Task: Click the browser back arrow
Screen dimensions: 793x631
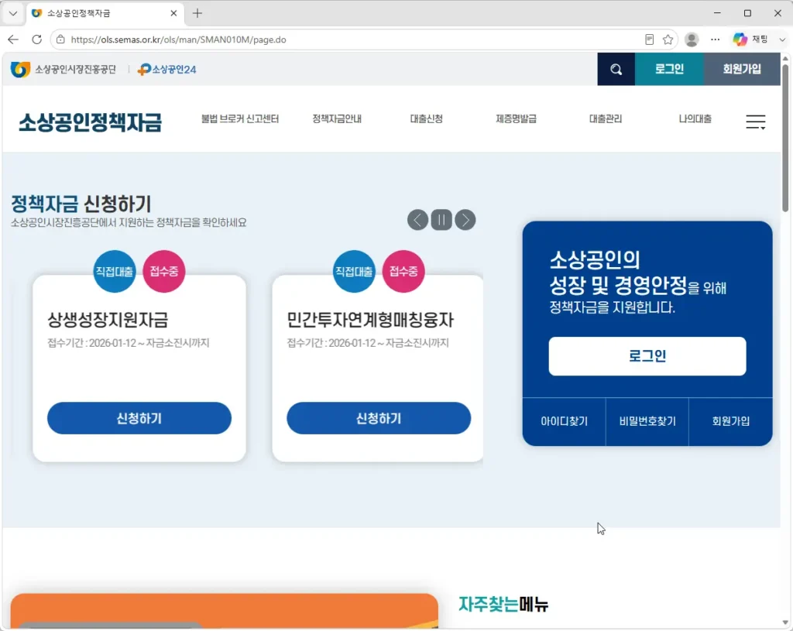Action: (14, 39)
